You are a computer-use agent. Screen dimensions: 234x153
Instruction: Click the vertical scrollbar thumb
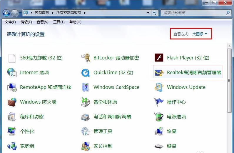(230, 81)
